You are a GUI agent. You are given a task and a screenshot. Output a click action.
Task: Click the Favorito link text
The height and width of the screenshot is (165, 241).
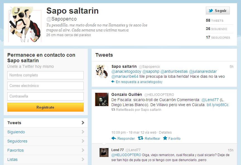click(x=174, y=139)
